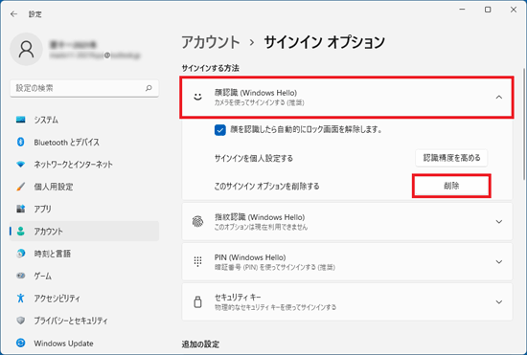The width and height of the screenshot is (527, 355).
Task: Click the face recognition smiley icon
Action: [x=198, y=97]
